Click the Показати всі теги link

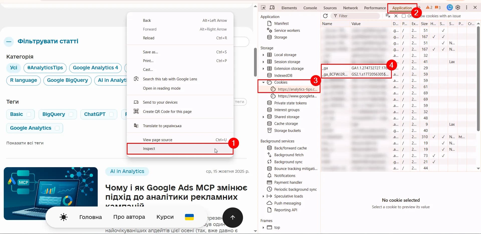(25, 143)
